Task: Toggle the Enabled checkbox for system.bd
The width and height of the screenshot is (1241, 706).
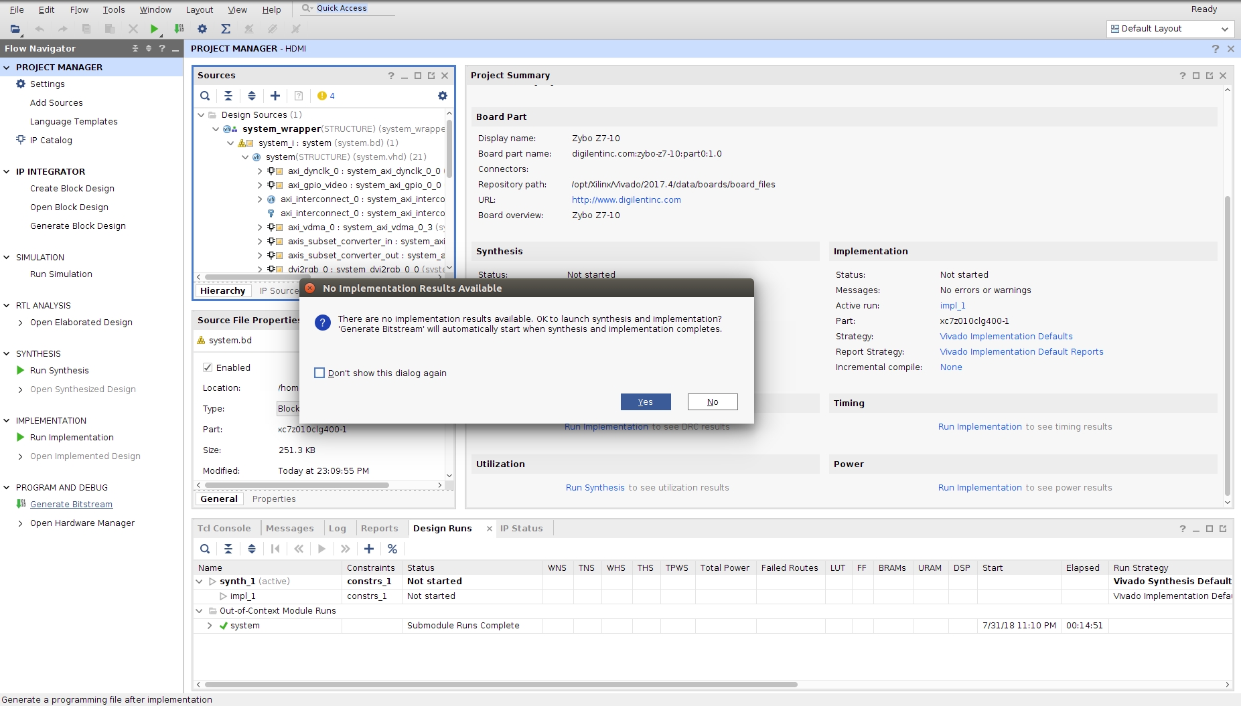Action: point(208,367)
